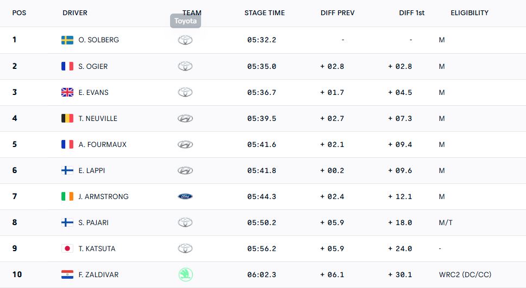Viewport: 526px width, 288px height.
Task: Click the WRC2 (DC/CC) eligibility text
Action: pyautogui.click(x=465, y=274)
